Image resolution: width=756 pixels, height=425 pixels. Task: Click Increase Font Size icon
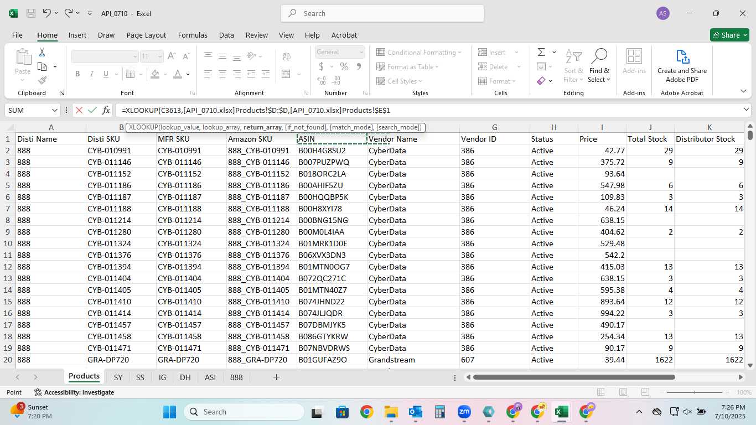coord(172,56)
